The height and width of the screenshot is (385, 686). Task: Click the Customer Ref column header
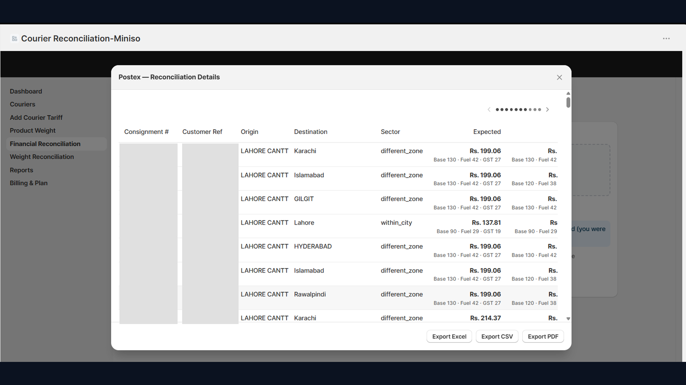click(202, 132)
